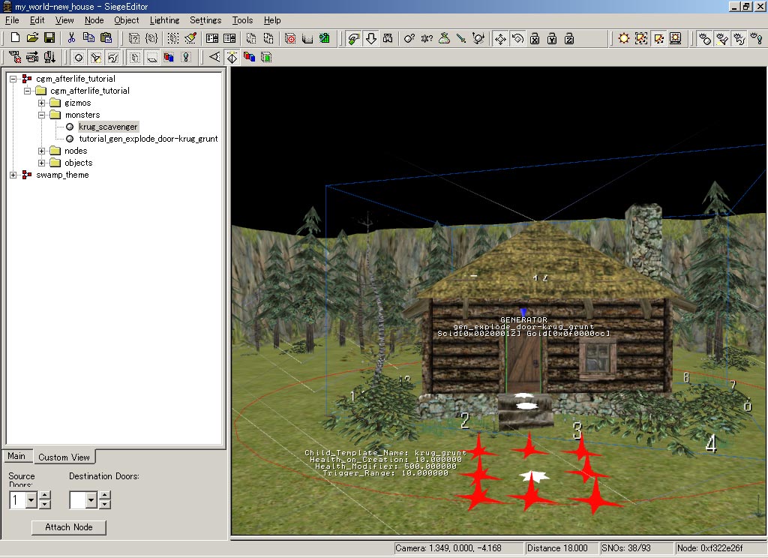Open the Source Doors dropdown

(x=31, y=500)
